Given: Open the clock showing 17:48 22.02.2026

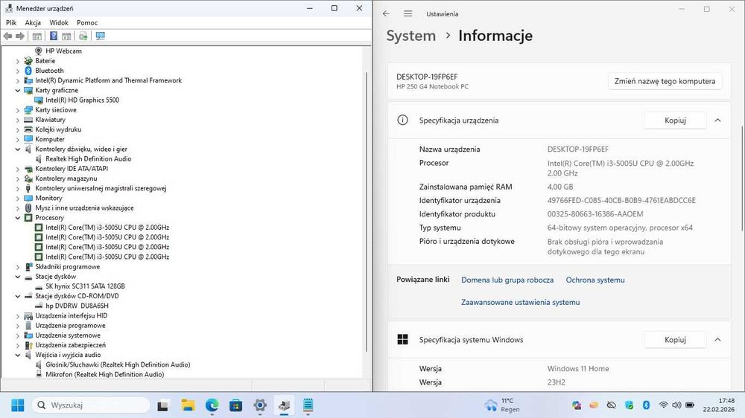Looking at the screenshot, I should (x=718, y=405).
